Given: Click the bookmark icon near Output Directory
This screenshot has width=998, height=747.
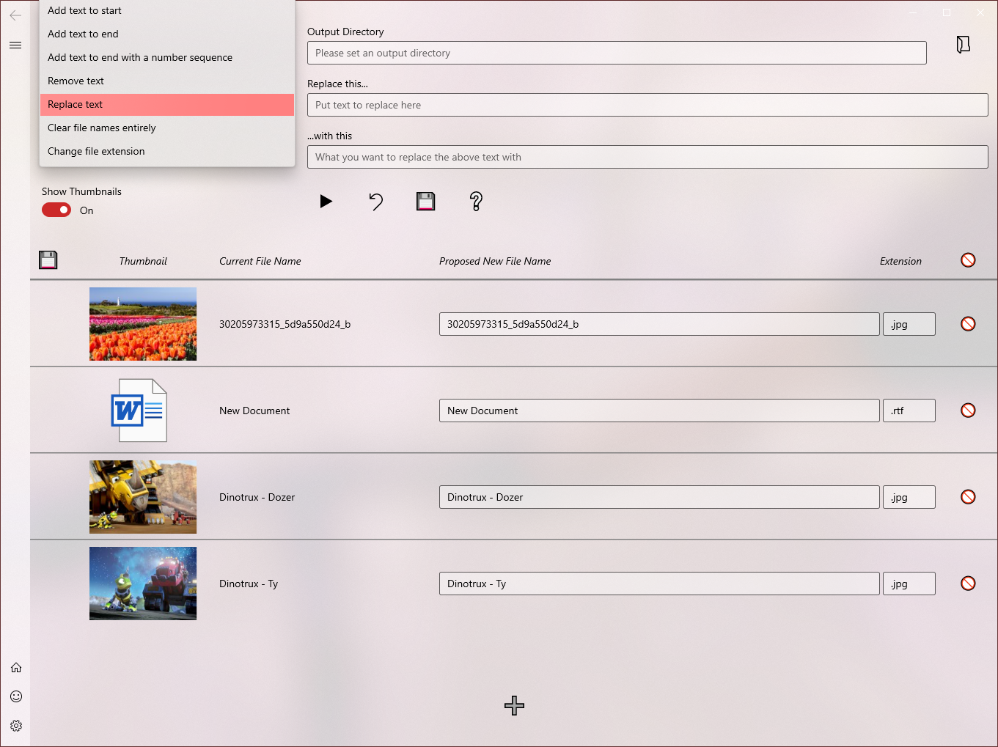Looking at the screenshot, I should click(963, 44).
